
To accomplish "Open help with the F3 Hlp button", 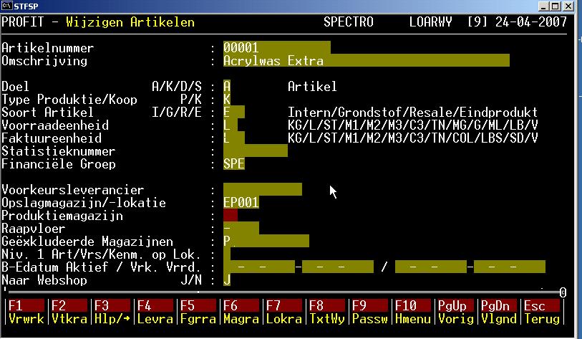I will (112, 312).
